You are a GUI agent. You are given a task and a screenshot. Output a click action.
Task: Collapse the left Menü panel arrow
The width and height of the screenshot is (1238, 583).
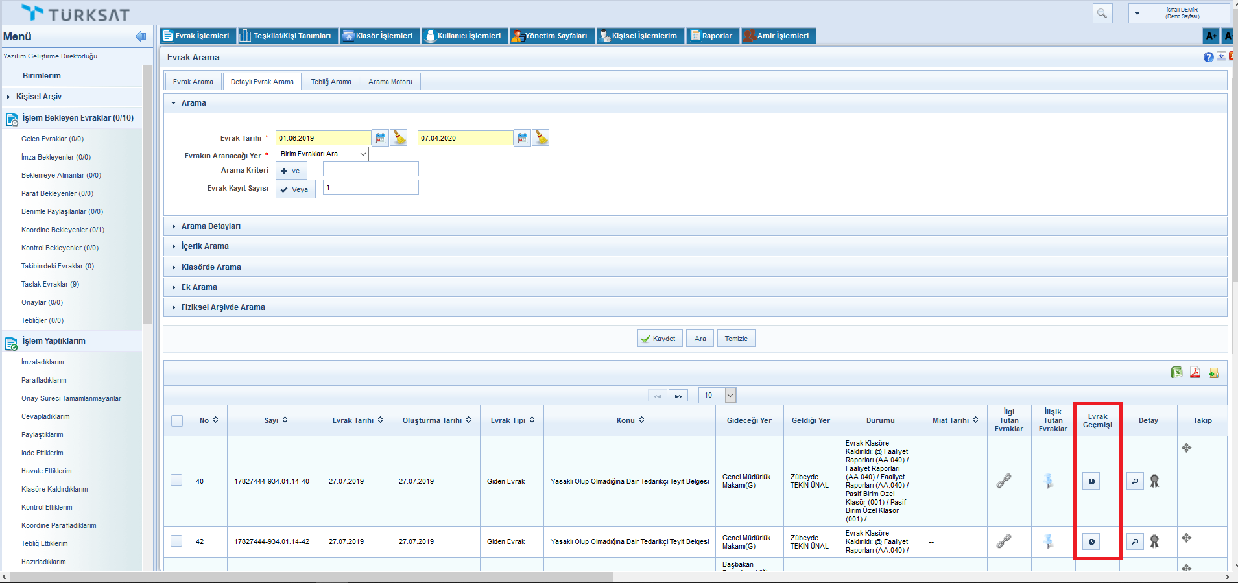[141, 36]
